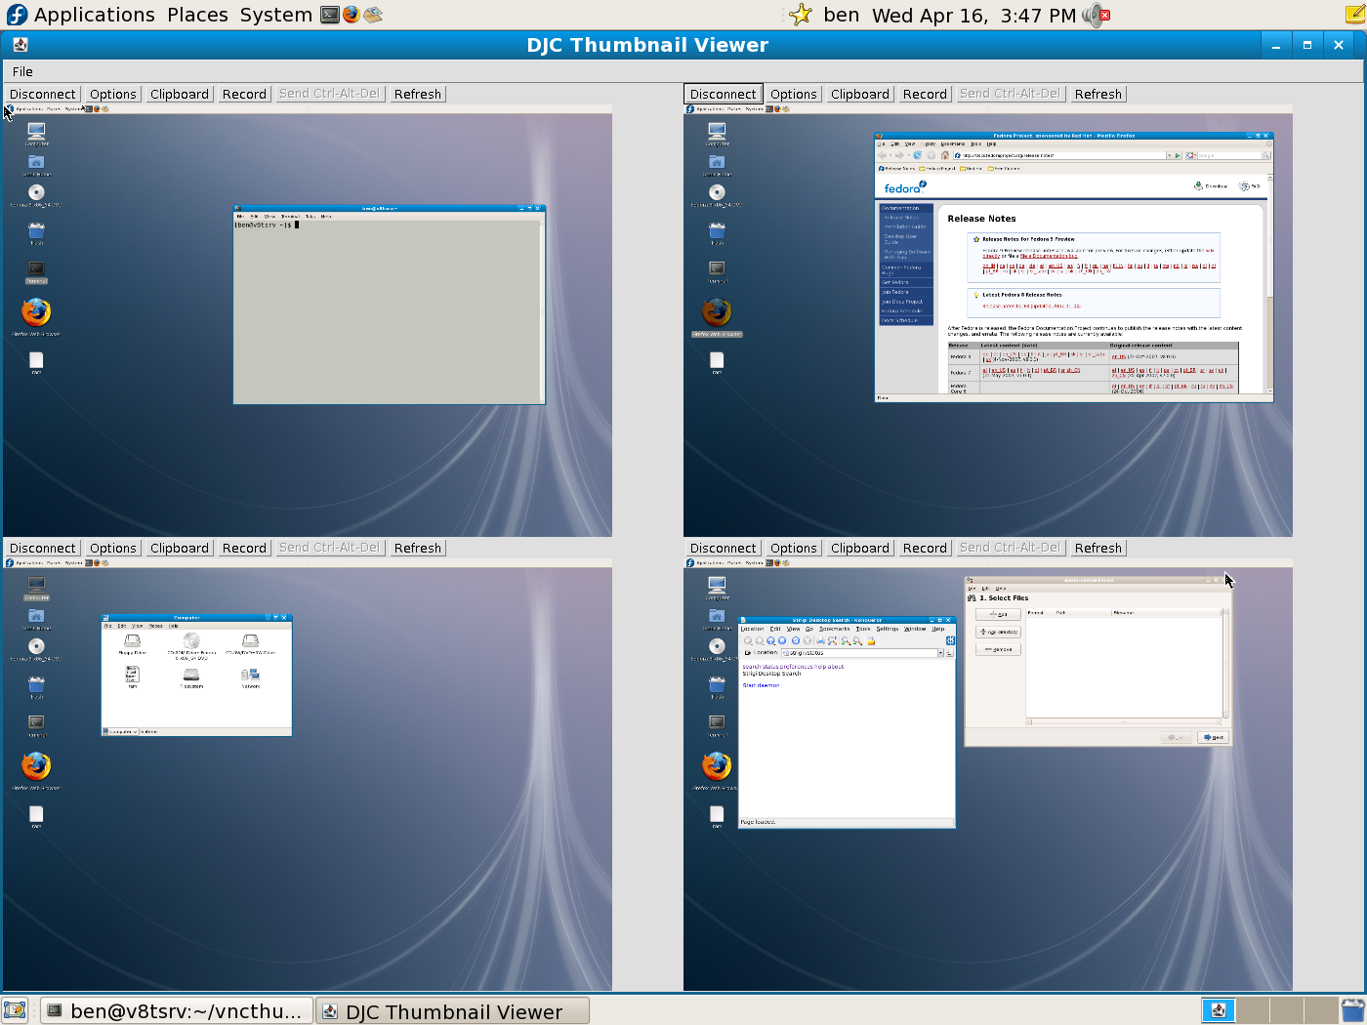Open Bookmarks menu in the Strigi Konqueror window
The width and height of the screenshot is (1367, 1025).
tap(835, 629)
